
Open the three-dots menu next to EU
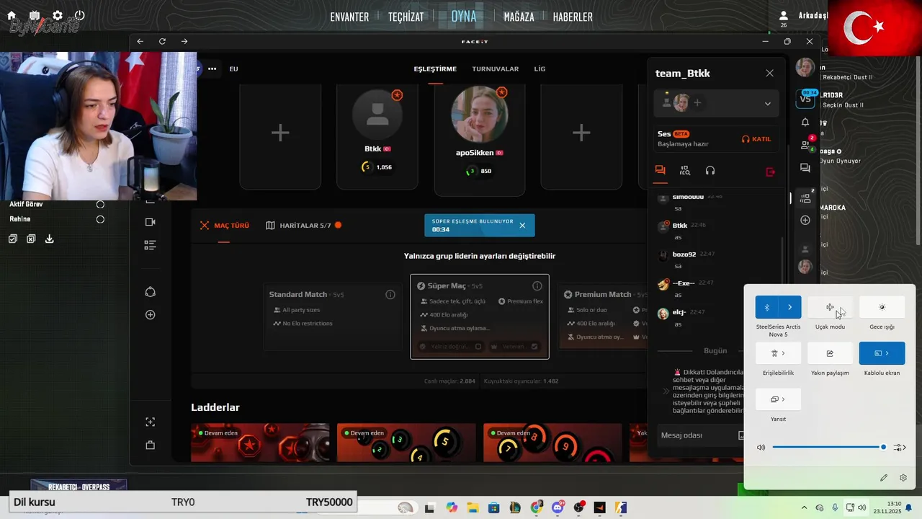tap(212, 69)
